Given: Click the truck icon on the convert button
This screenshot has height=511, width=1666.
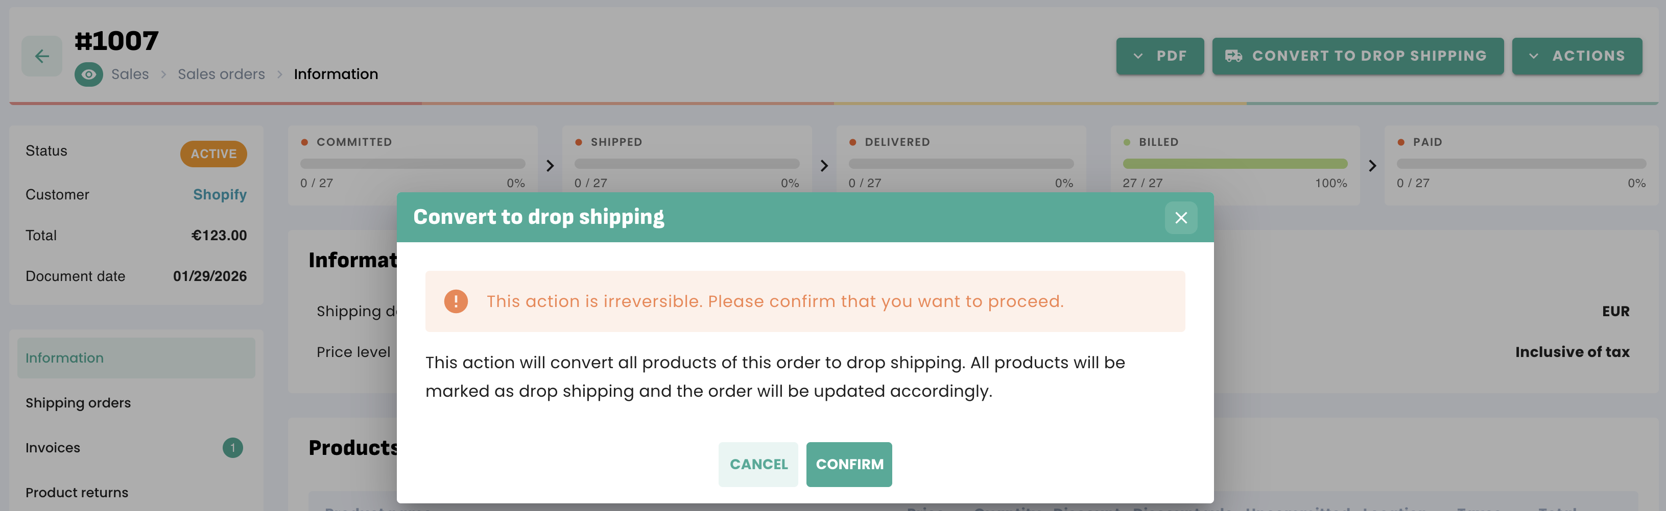Looking at the screenshot, I should (x=1233, y=56).
